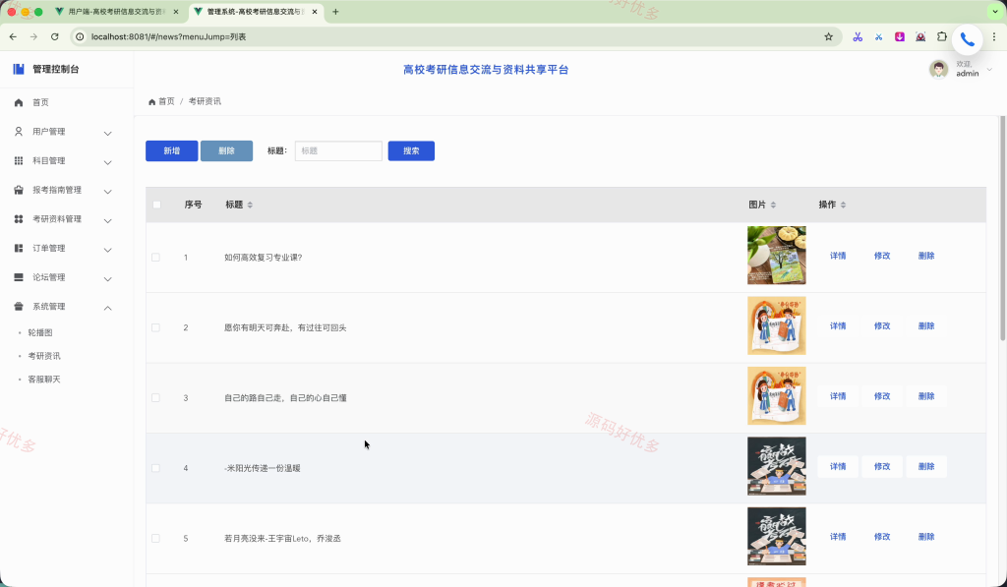Open Chrome tab search dropdown
This screenshot has width=1007, height=587.
(x=995, y=12)
